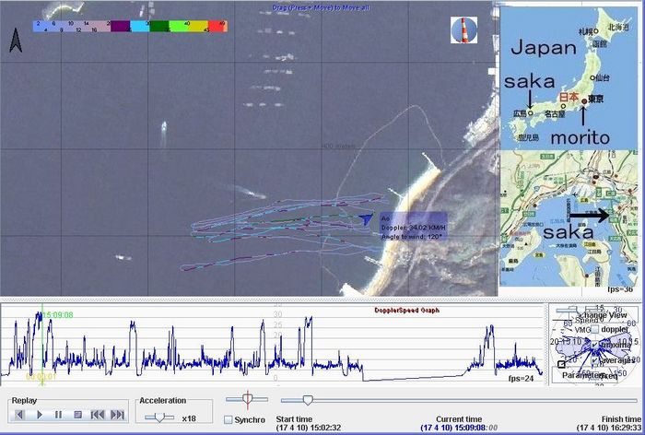Select the blue windsurfer marker on map

(x=367, y=218)
